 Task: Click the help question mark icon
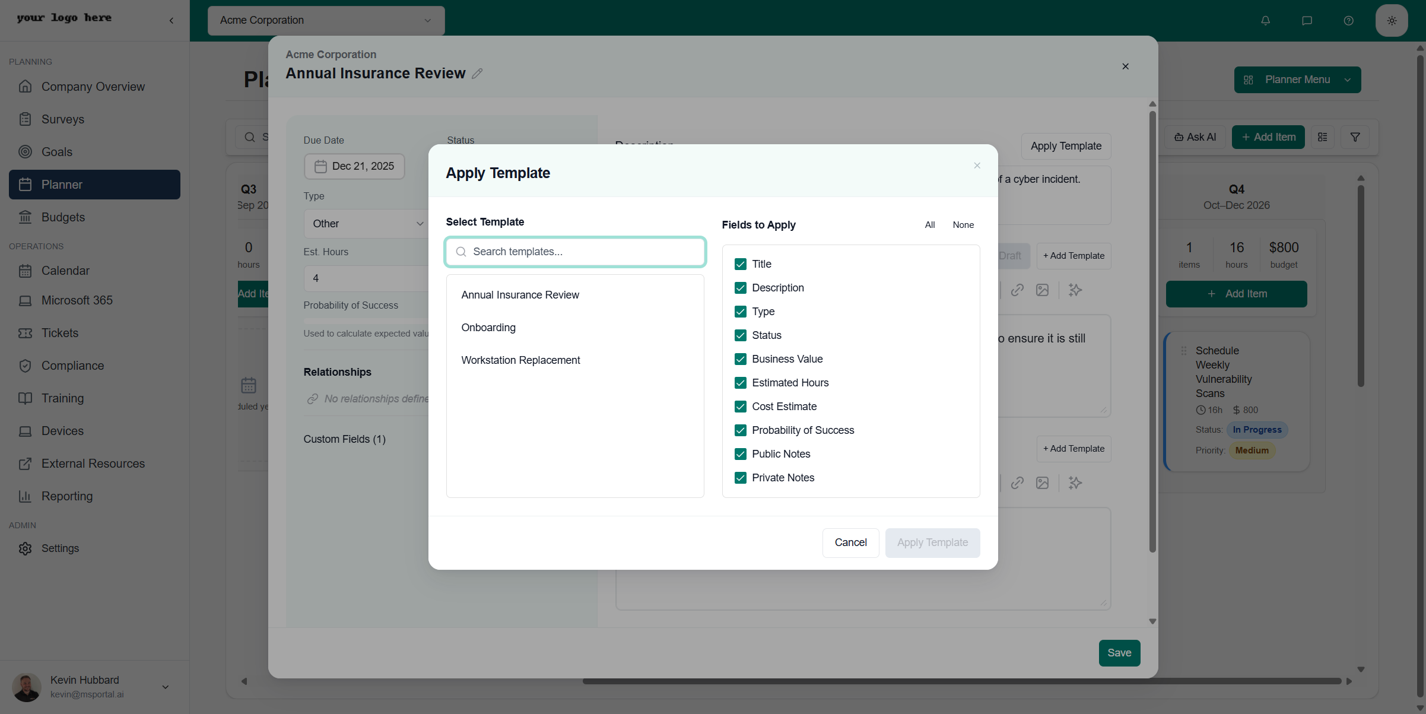coord(1348,21)
